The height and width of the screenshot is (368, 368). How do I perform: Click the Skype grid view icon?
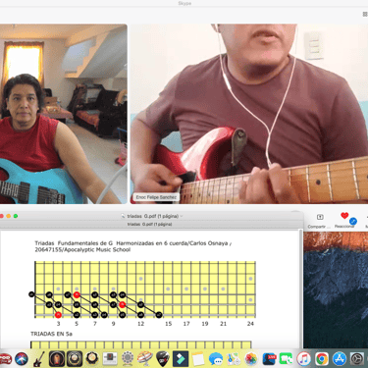(365, 14)
